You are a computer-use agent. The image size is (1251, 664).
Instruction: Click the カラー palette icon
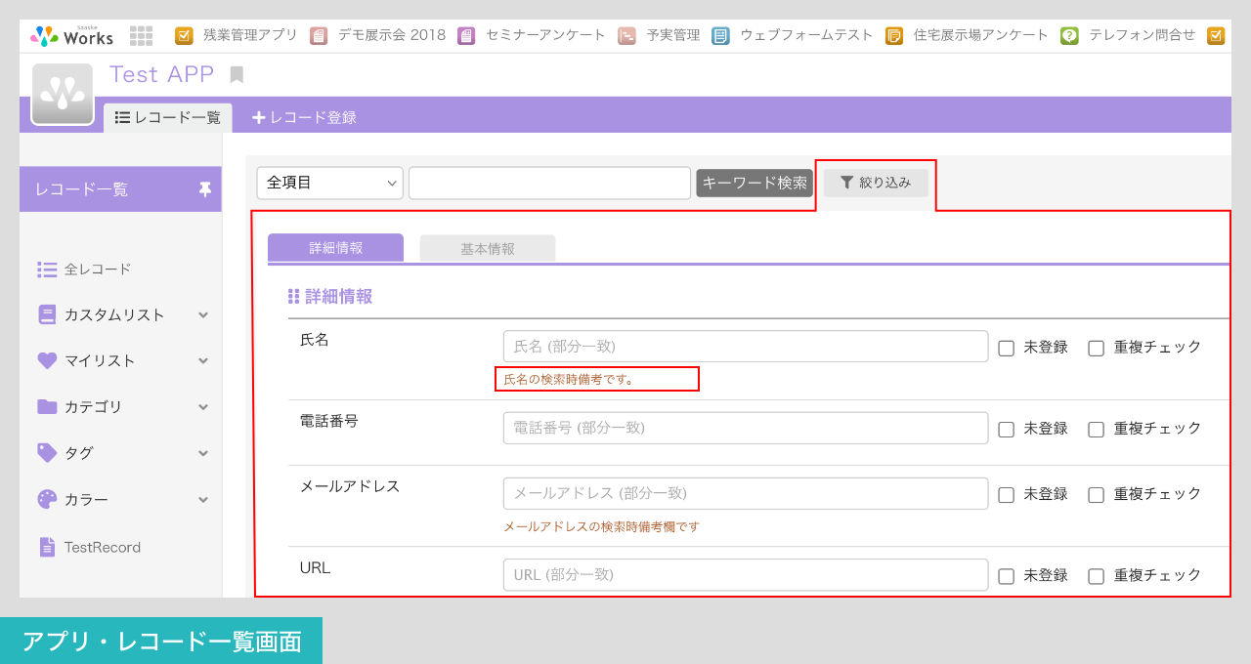47,499
